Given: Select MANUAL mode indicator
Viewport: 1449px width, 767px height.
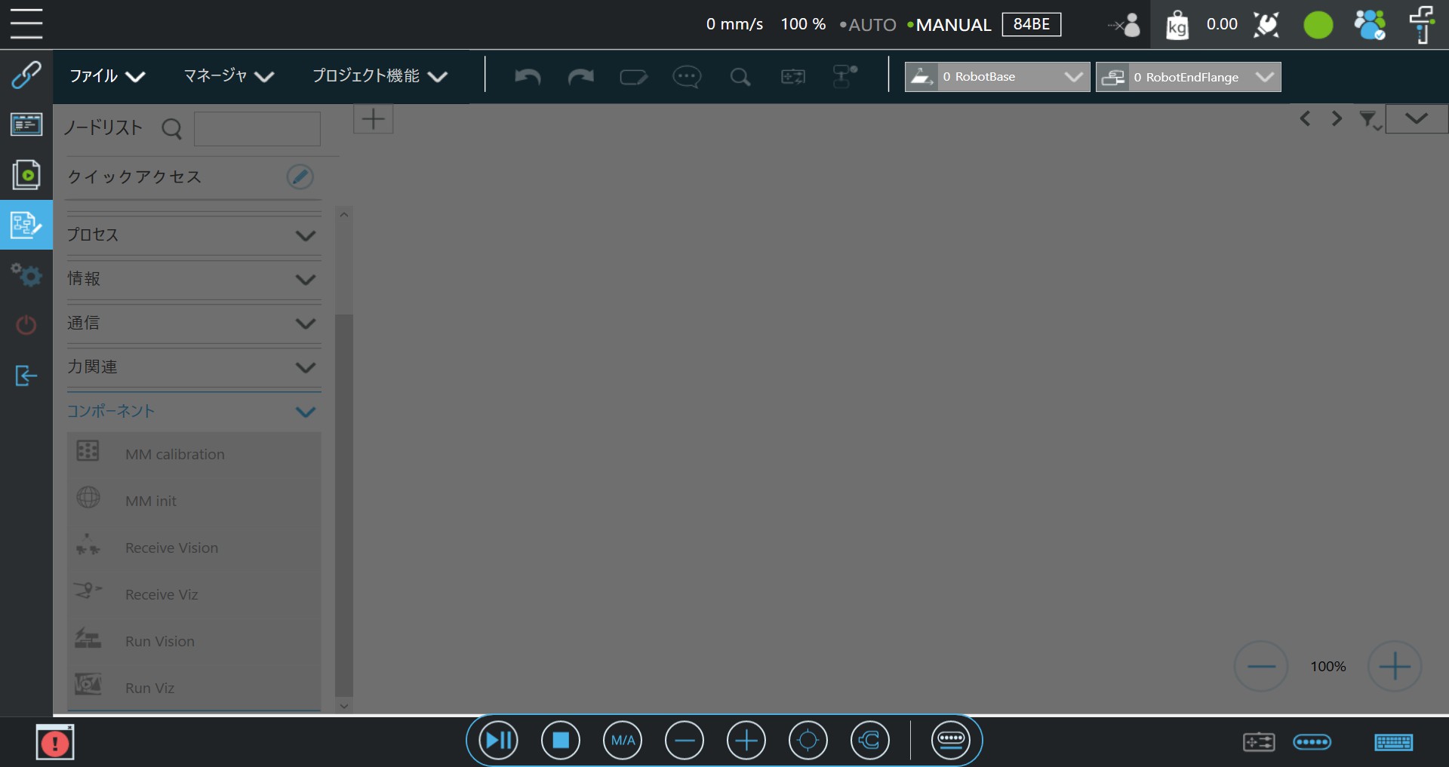Looking at the screenshot, I should [x=949, y=25].
